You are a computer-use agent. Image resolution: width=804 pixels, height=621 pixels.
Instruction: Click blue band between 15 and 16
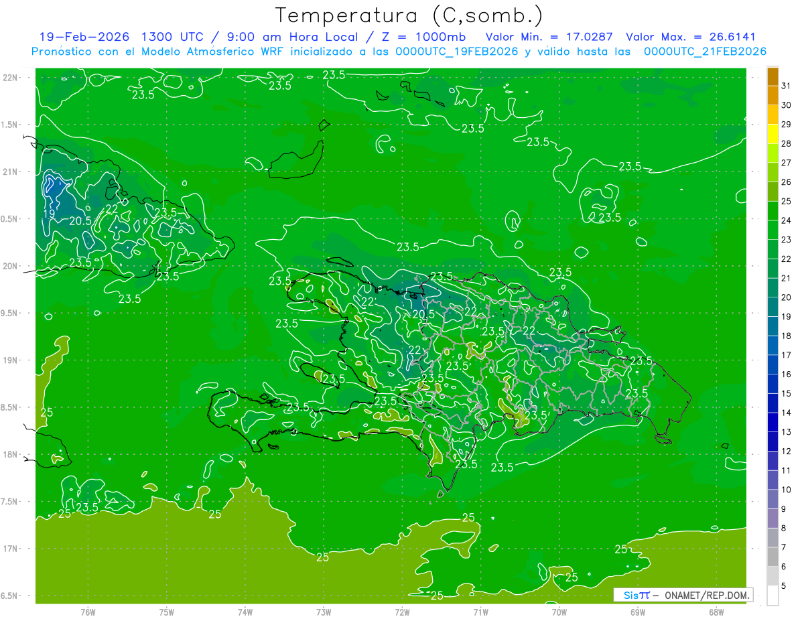tap(773, 385)
